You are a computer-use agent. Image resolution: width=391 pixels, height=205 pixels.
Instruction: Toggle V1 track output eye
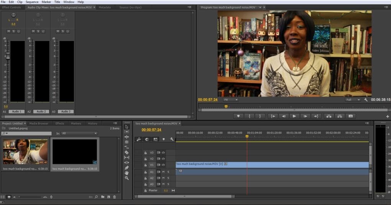tap(163, 165)
